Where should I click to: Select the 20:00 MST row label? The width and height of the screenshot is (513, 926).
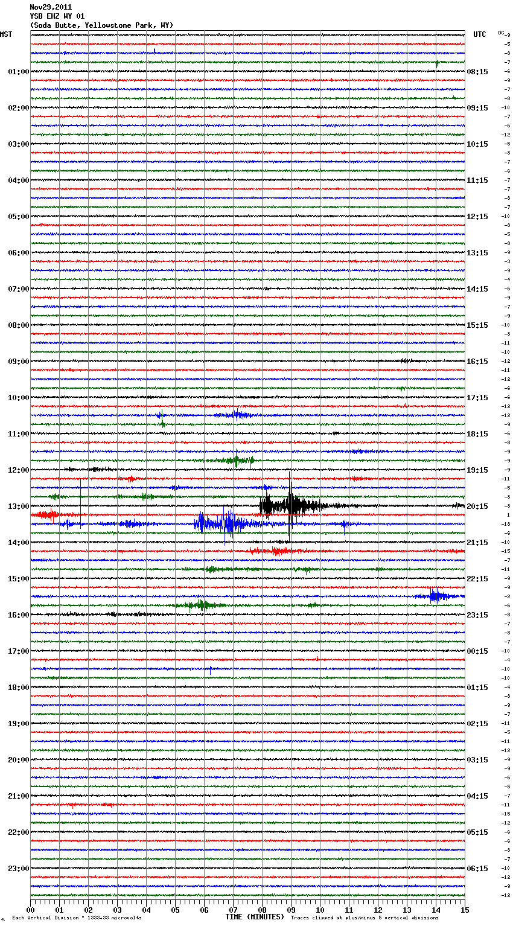coord(19,760)
